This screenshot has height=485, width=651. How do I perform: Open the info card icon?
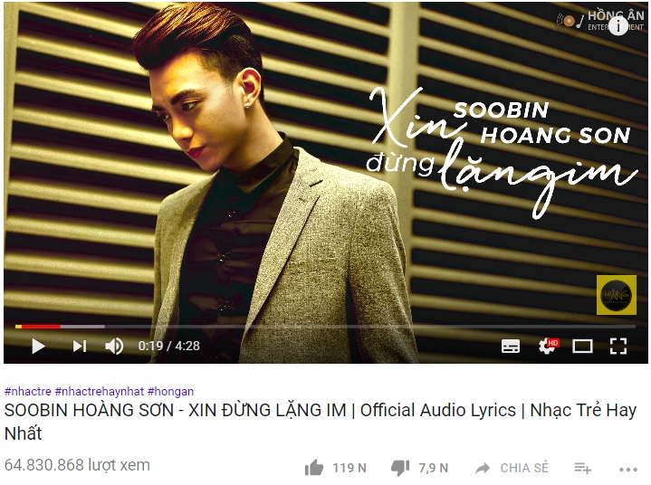click(618, 26)
